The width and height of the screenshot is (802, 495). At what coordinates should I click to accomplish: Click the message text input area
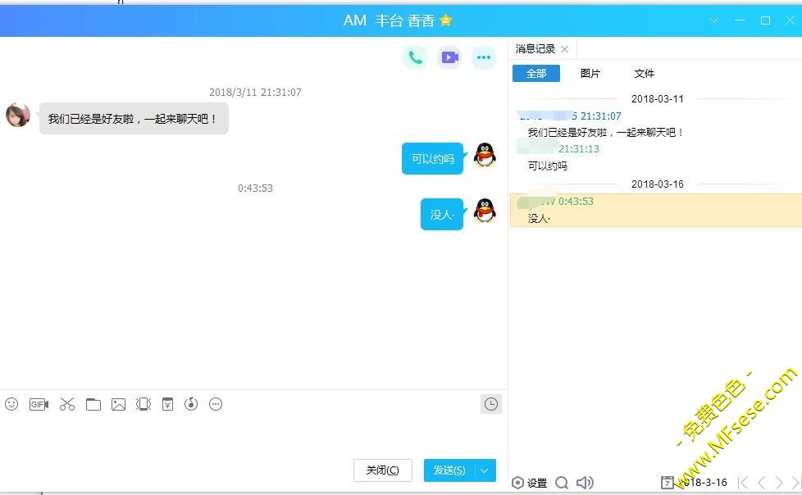click(x=246, y=434)
